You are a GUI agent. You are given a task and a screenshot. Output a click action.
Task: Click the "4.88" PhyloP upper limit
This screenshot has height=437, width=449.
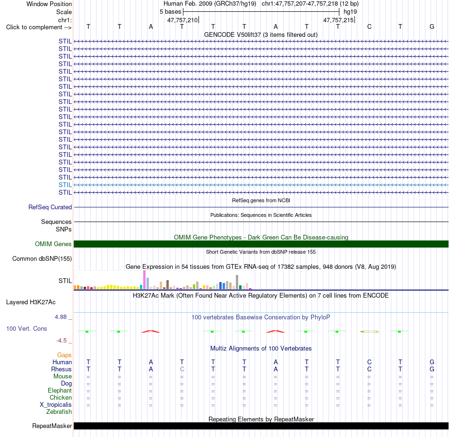point(60,317)
